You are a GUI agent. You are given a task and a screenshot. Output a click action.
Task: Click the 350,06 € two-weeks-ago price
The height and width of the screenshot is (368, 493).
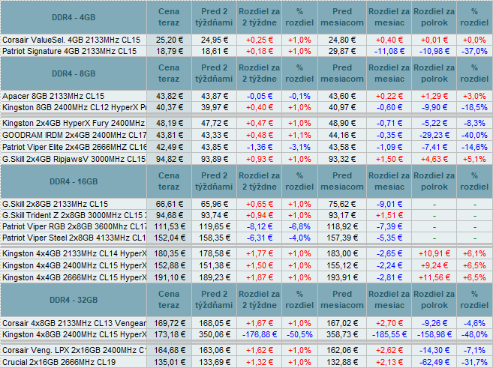tap(214, 334)
